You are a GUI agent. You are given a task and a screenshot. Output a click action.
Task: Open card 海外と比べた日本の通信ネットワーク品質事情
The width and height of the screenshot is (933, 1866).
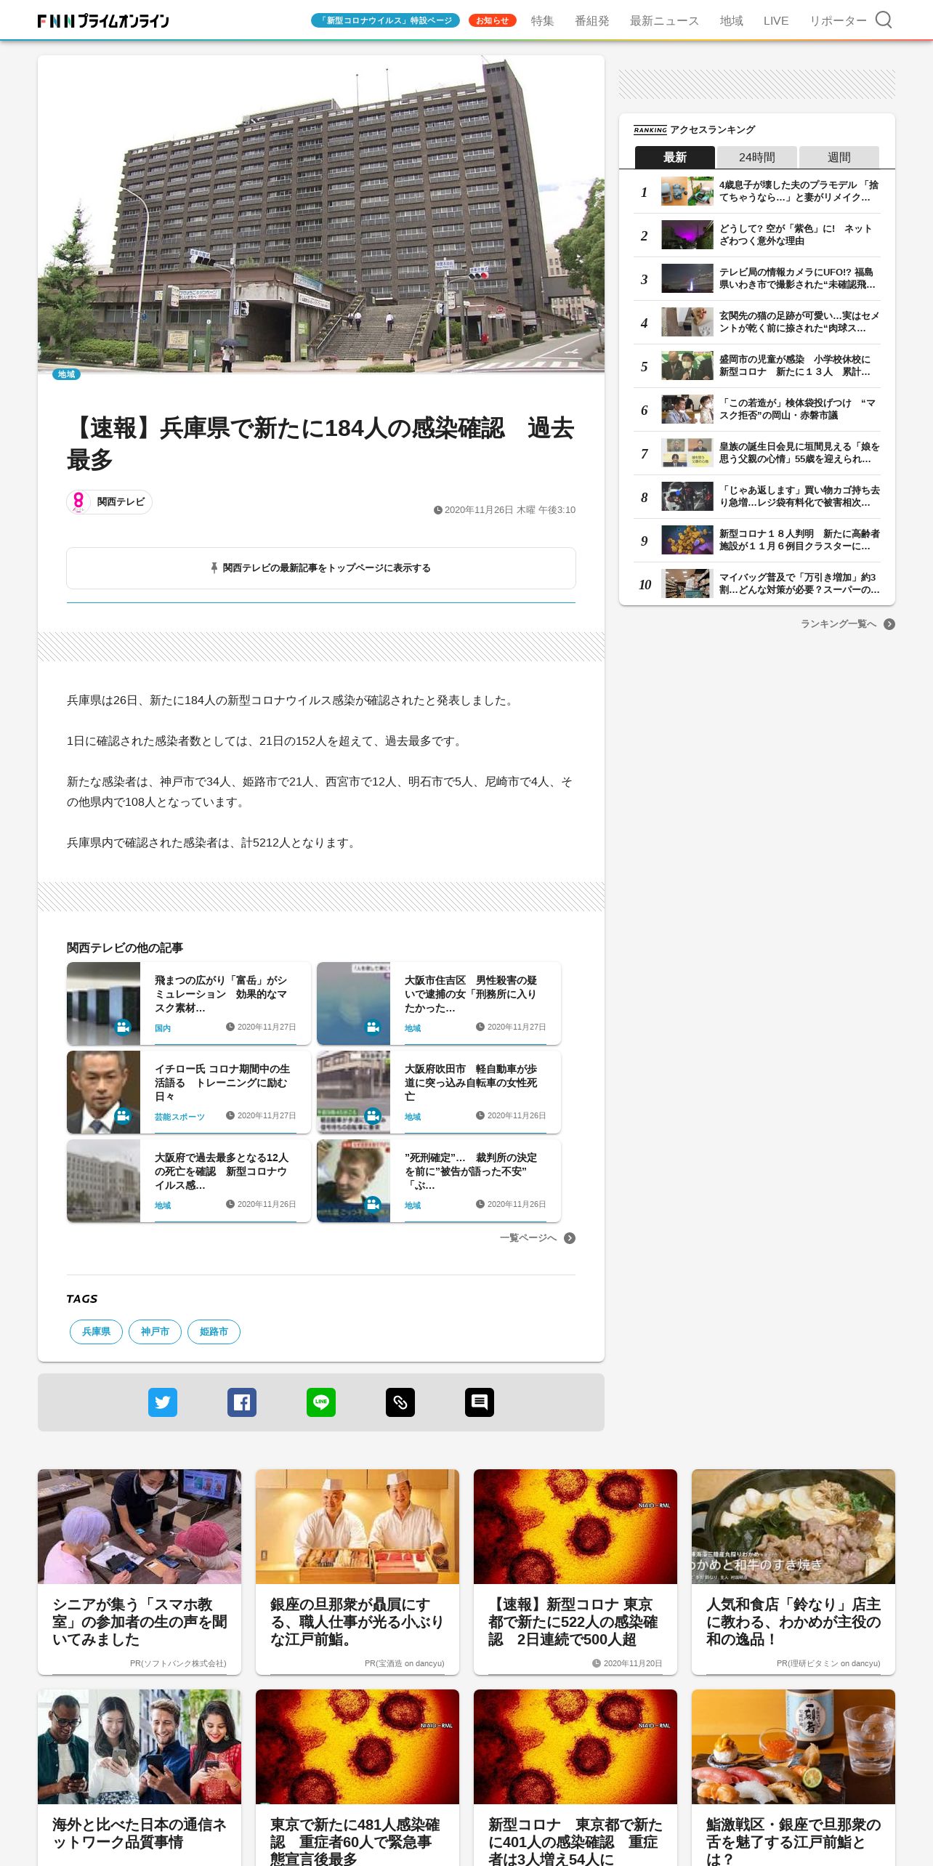[140, 1777]
